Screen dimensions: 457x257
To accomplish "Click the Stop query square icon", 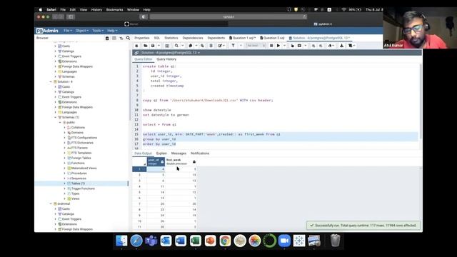I will (x=271, y=46).
